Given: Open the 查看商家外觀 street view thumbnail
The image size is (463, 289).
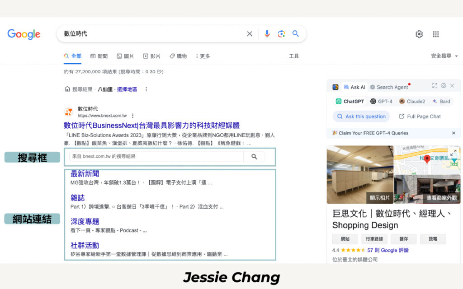Looking at the screenshot, I should (427, 189).
